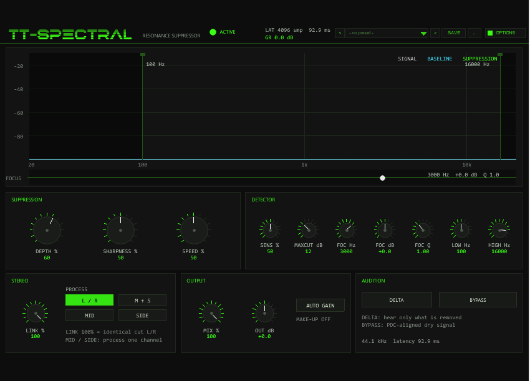530x381 pixels.
Task: Click MIX % value 100
Action: tap(211, 336)
